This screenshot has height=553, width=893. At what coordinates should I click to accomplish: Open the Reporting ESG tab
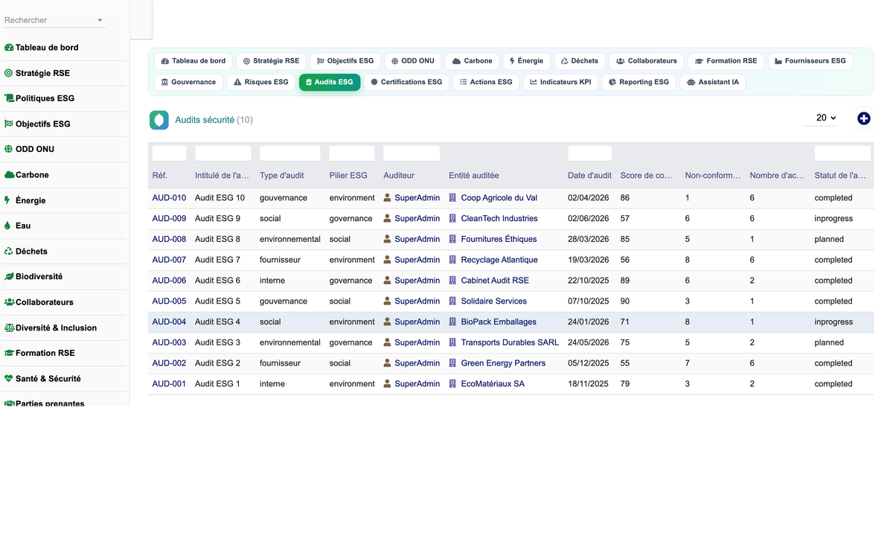(x=638, y=82)
